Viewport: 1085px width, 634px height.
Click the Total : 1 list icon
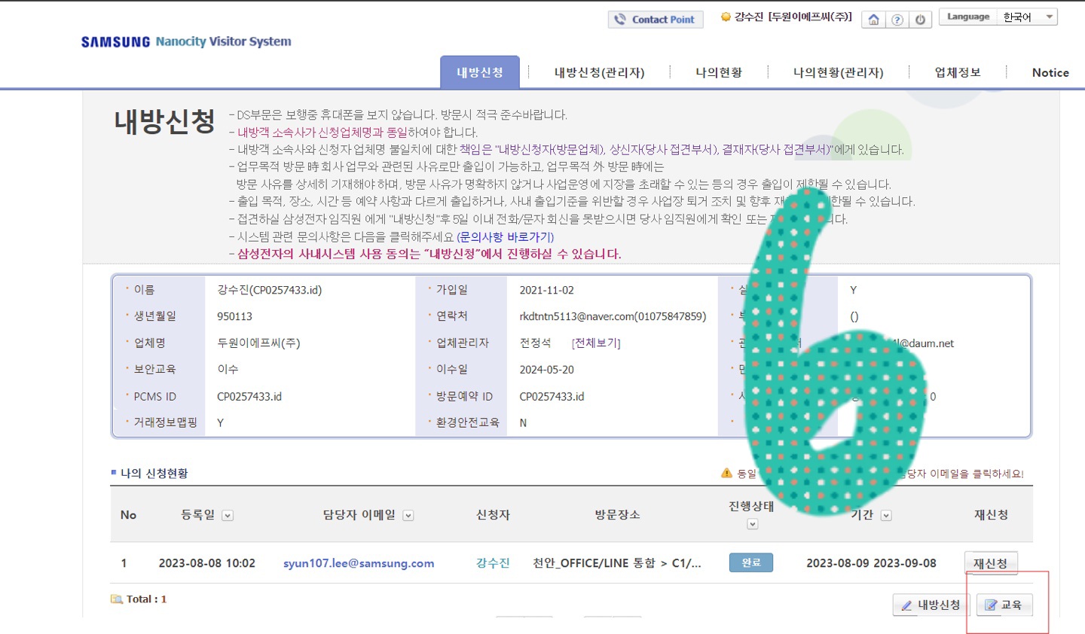point(116,599)
